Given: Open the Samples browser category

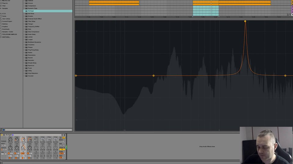Looking at the screenshot, I should (5, 9).
